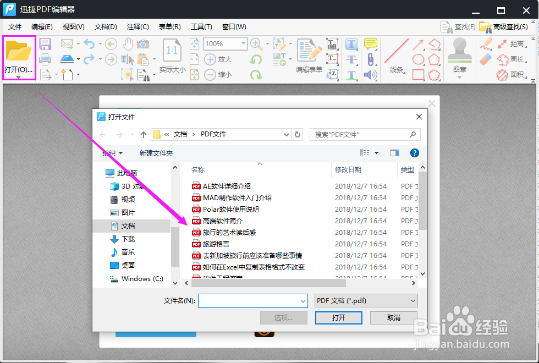Select the Perimeter (周长) measure tool
The height and width of the screenshot is (363, 539).
point(512,59)
